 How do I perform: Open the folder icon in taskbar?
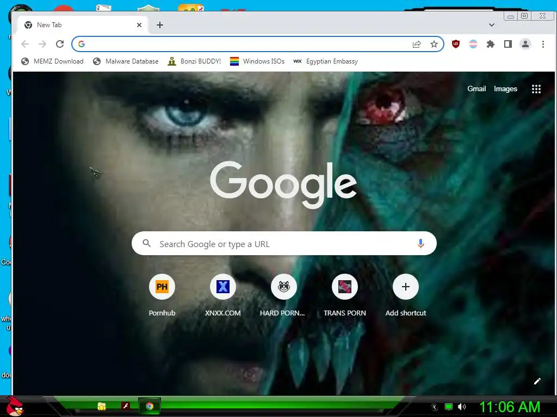tap(102, 406)
